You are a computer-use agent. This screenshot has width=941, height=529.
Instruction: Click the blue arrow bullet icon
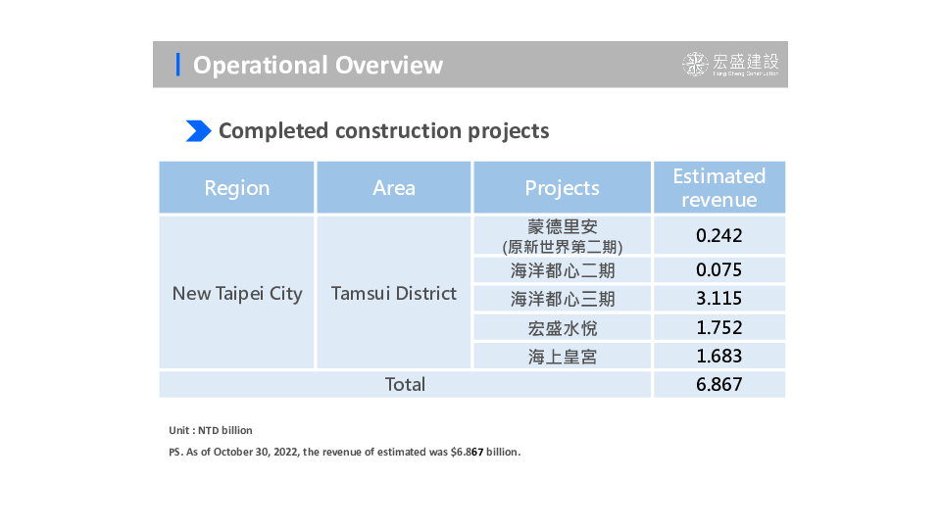pyautogui.click(x=198, y=130)
